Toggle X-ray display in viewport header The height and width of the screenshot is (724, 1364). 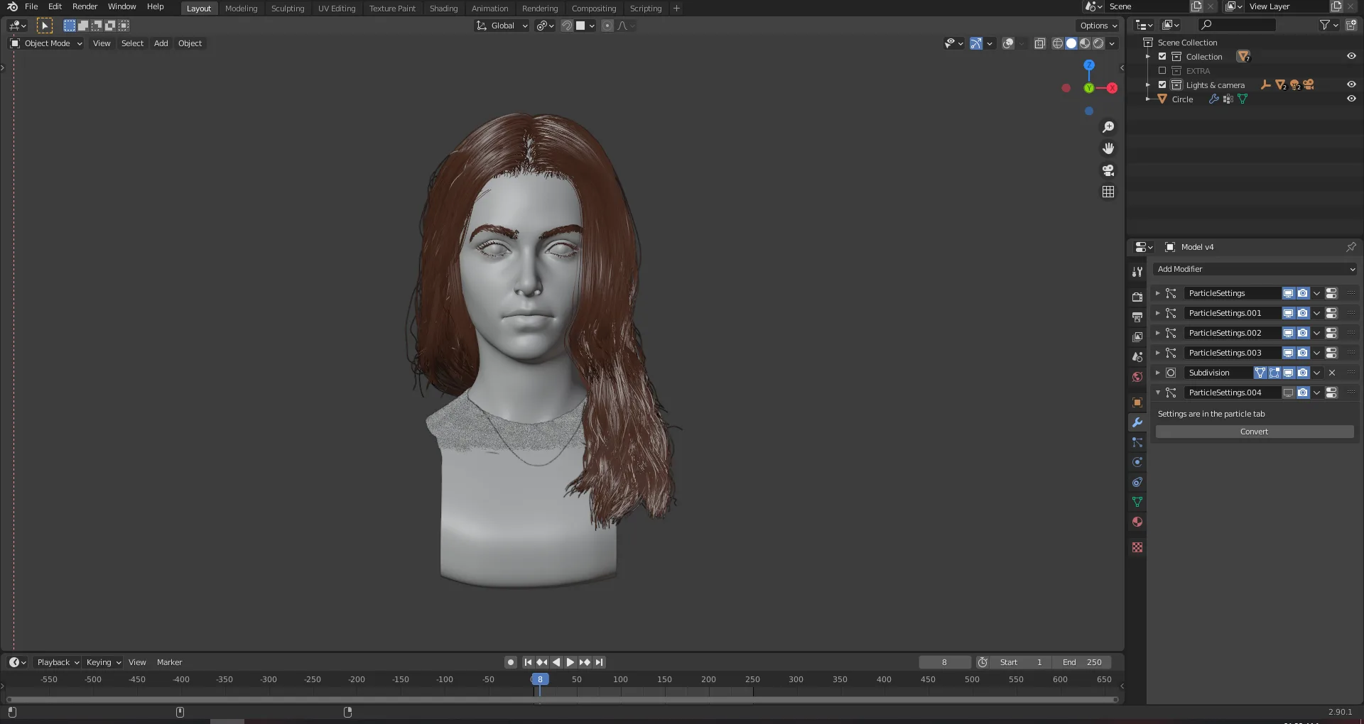1039,44
